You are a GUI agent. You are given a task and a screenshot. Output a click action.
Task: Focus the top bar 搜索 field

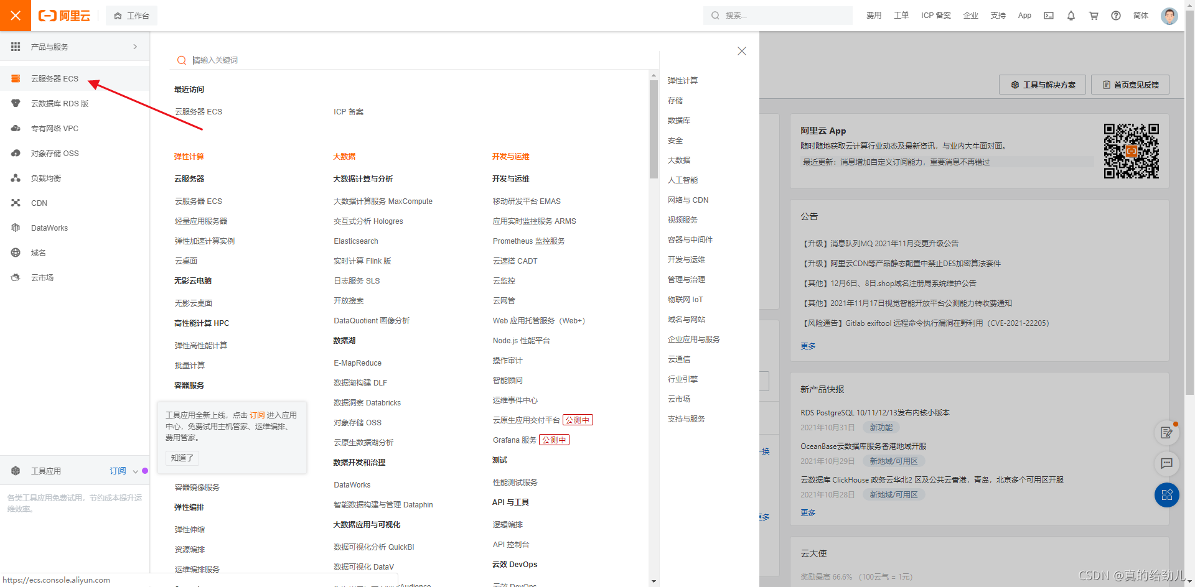coord(778,16)
